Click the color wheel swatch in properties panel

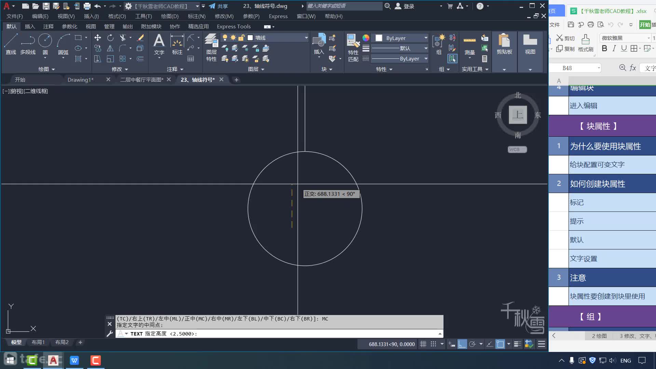(x=366, y=38)
